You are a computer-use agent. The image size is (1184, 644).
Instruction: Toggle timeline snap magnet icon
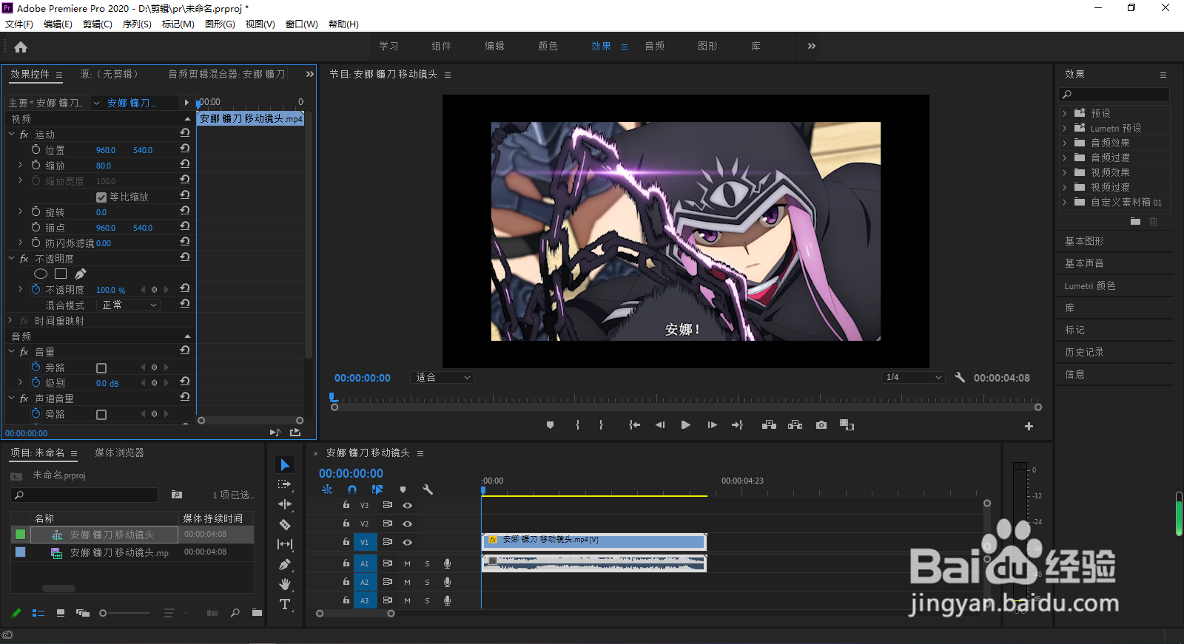point(352,489)
